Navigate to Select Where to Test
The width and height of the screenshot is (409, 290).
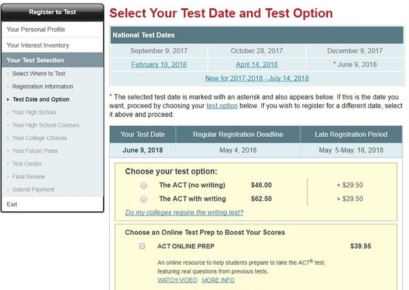(39, 74)
